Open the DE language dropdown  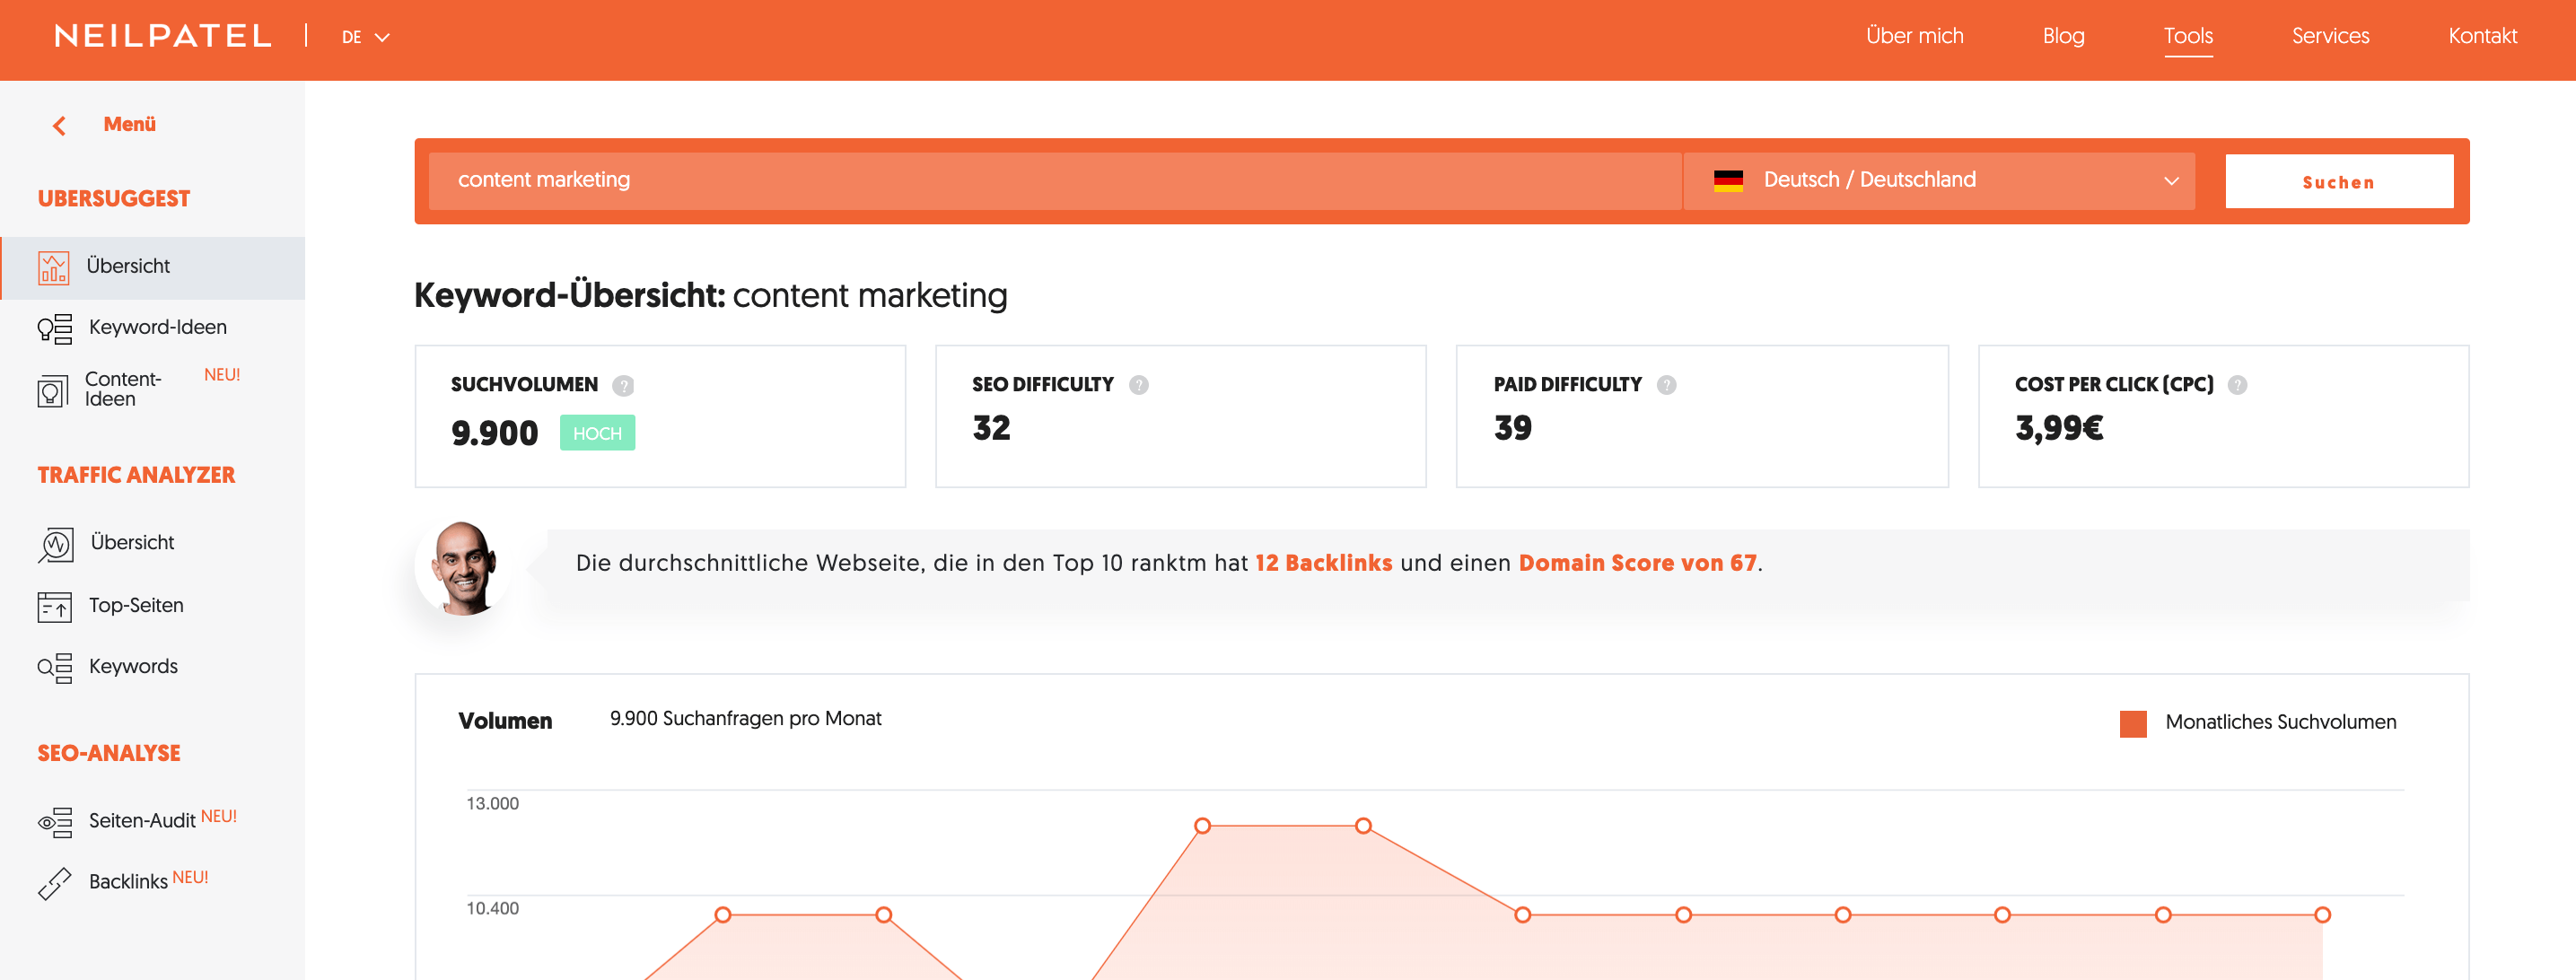[365, 37]
